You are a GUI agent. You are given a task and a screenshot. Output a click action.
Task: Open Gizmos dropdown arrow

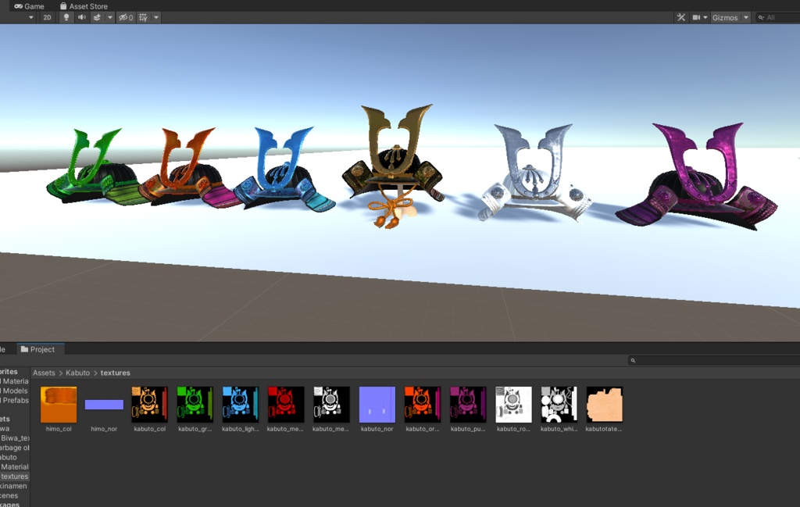pyautogui.click(x=746, y=17)
